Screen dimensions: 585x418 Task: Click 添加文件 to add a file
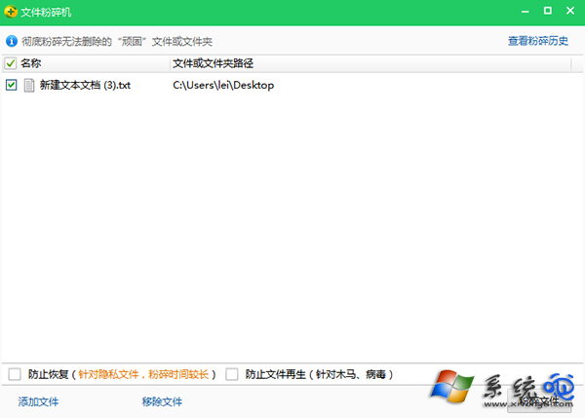[x=39, y=401]
